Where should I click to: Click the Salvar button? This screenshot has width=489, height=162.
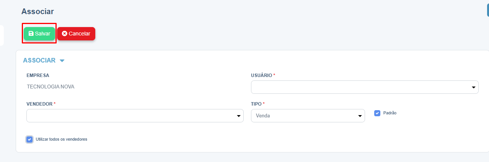tap(39, 34)
